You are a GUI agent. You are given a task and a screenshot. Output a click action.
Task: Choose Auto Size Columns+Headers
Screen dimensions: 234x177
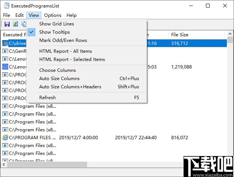[x=87, y=87]
